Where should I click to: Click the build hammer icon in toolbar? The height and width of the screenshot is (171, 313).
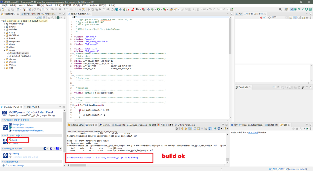pos(24,9)
